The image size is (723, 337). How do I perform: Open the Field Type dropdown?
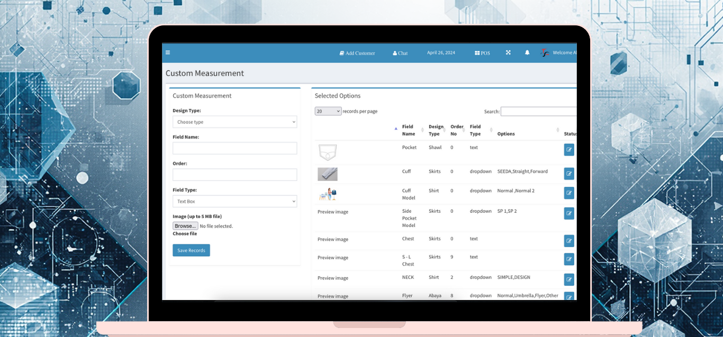(x=234, y=201)
